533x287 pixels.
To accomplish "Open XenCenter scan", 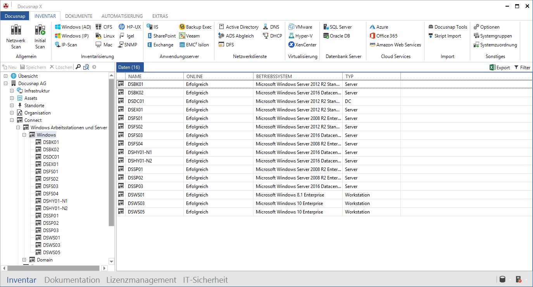I will pyautogui.click(x=302, y=45).
